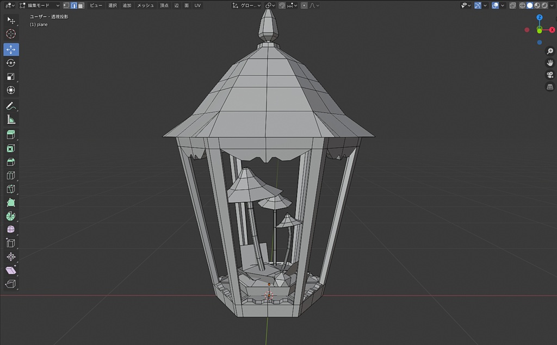Open snapping options dropdown
The image size is (557, 345).
tap(292, 5)
